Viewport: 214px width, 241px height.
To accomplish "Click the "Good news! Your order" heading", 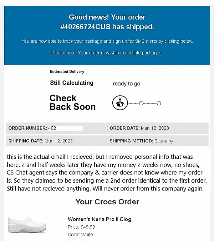I will point(107,17).
